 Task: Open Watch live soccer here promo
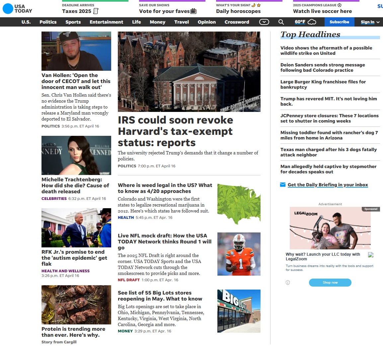(322, 11)
